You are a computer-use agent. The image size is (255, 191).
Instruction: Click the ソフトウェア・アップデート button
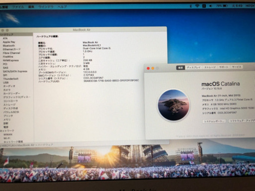242,121
